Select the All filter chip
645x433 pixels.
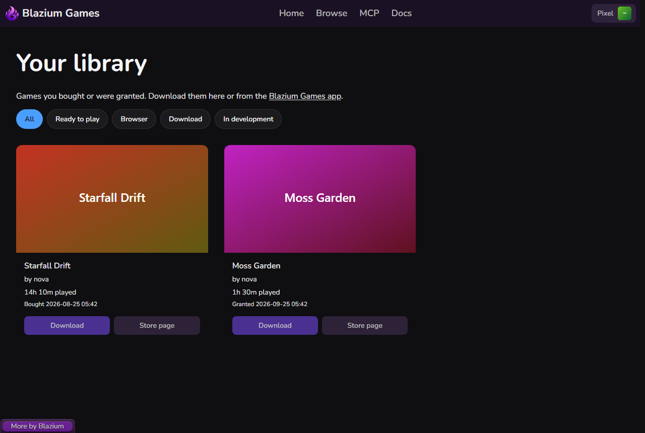[29, 119]
